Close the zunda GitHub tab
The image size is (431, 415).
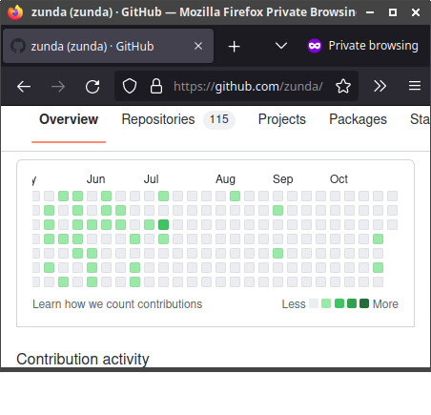tap(198, 46)
